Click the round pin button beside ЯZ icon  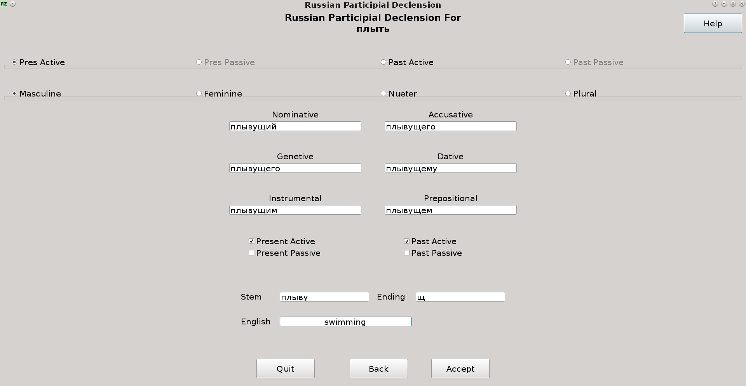pyautogui.click(x=12, y=4)
